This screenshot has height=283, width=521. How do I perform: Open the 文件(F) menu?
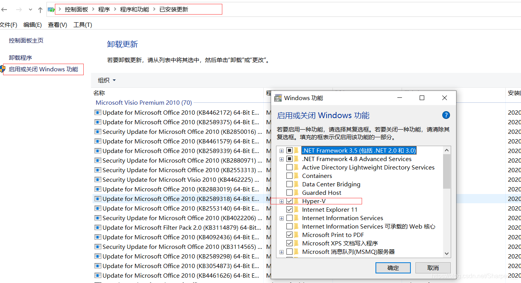(x=8, y=25)
